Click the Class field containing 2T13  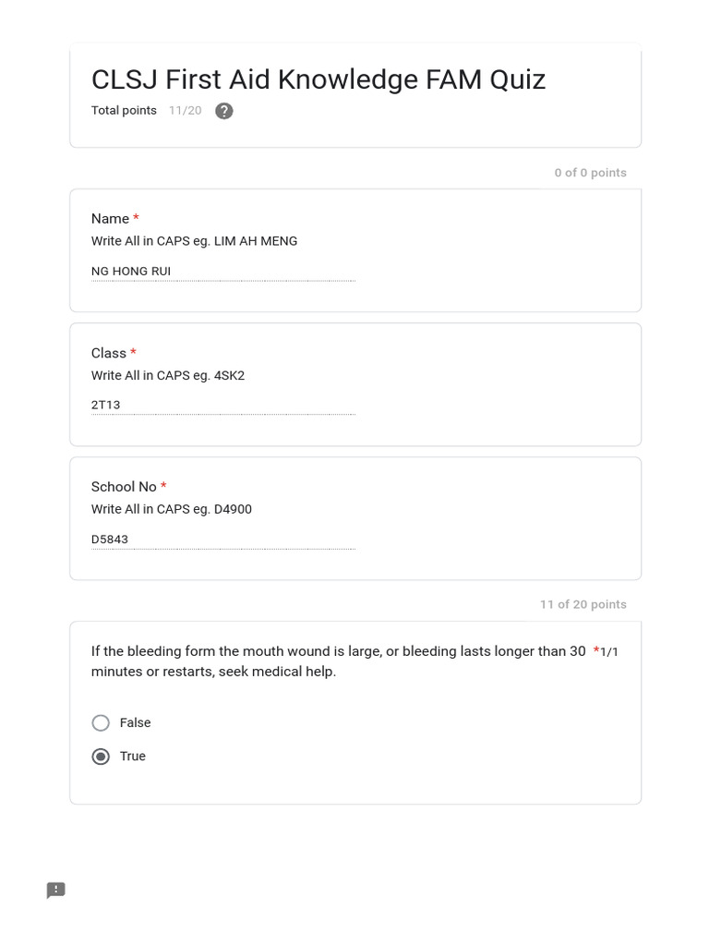(x=222, y=405)
